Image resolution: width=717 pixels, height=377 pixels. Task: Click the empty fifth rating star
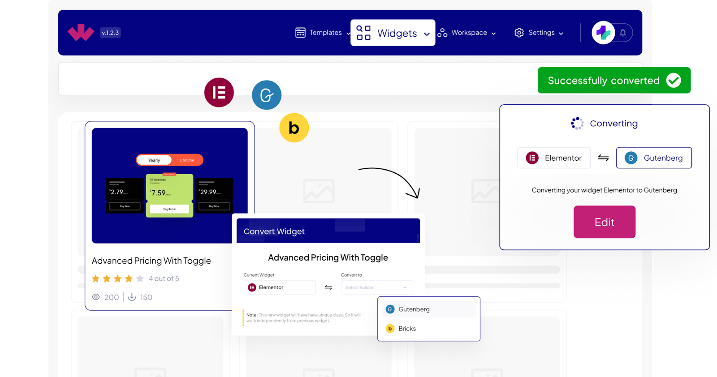coord(140,278)
